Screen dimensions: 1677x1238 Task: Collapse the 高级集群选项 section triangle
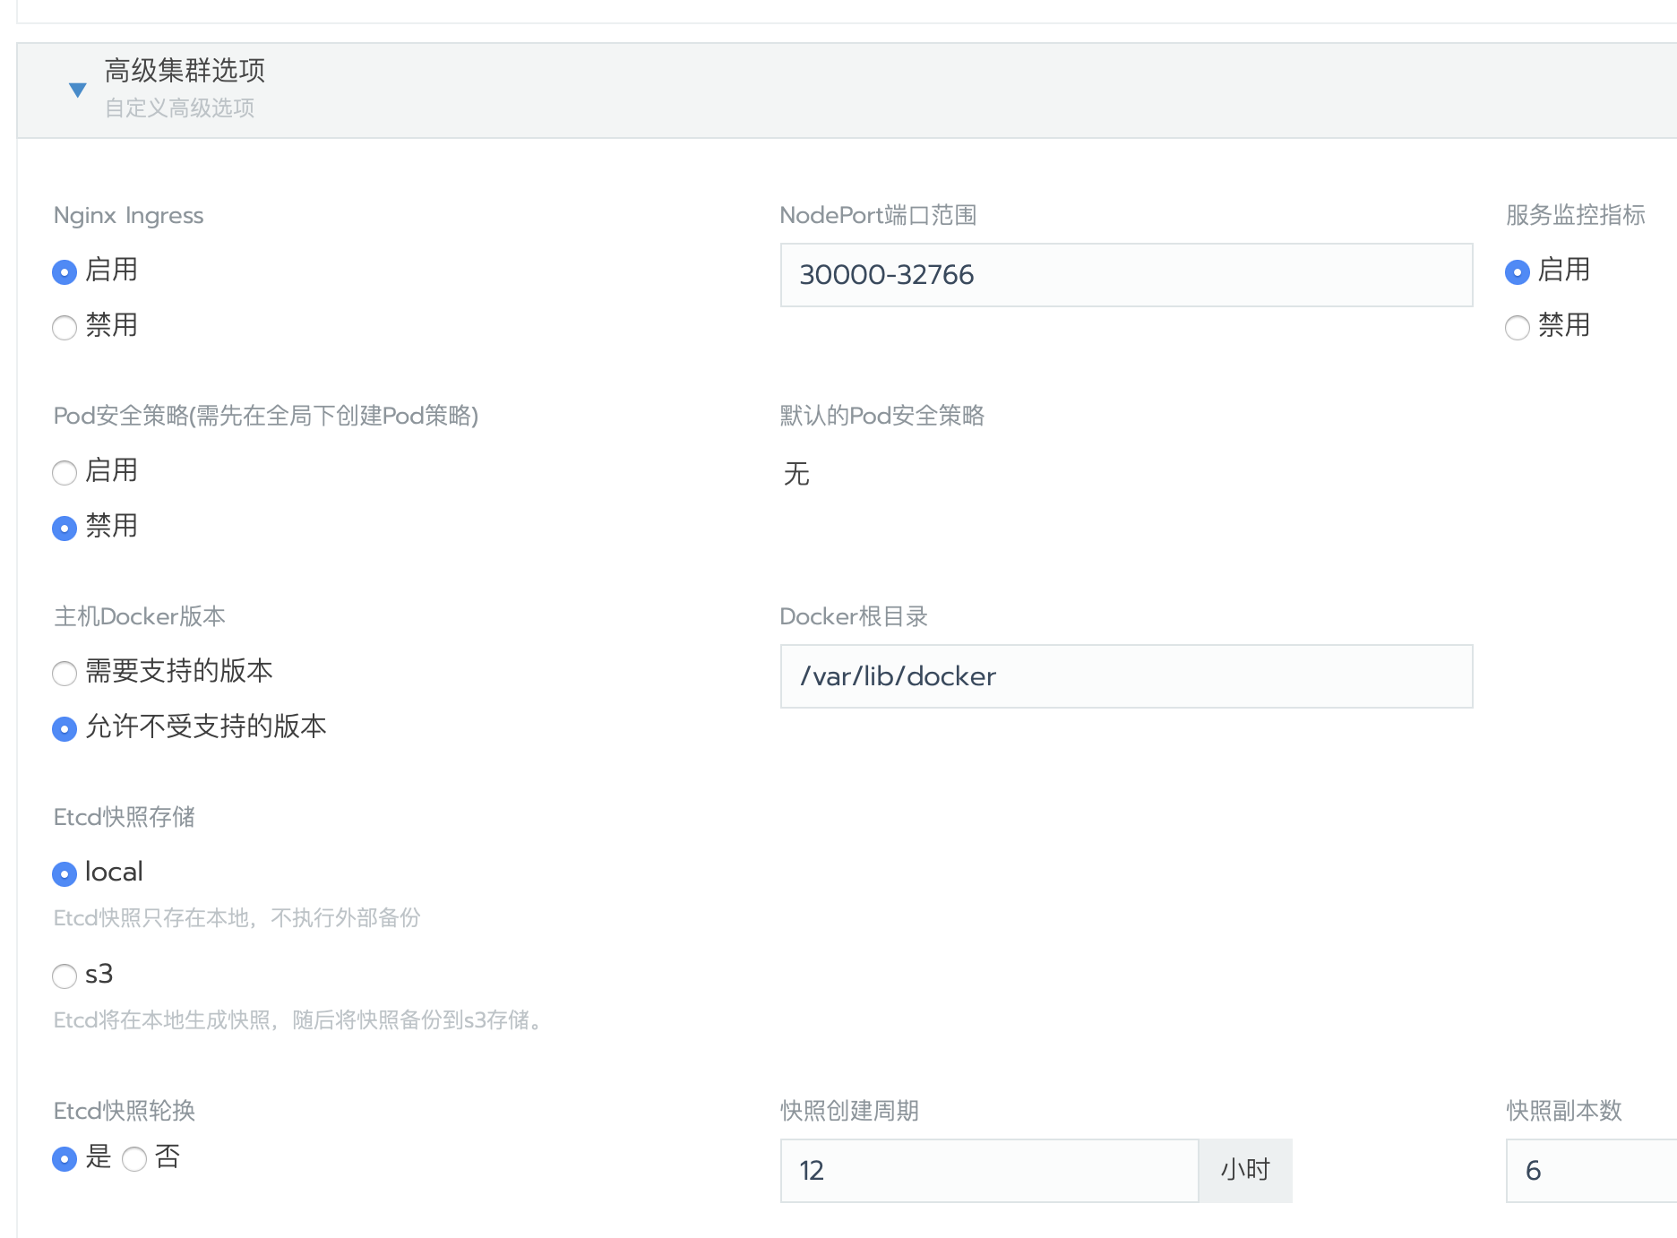tap(78, 90)
